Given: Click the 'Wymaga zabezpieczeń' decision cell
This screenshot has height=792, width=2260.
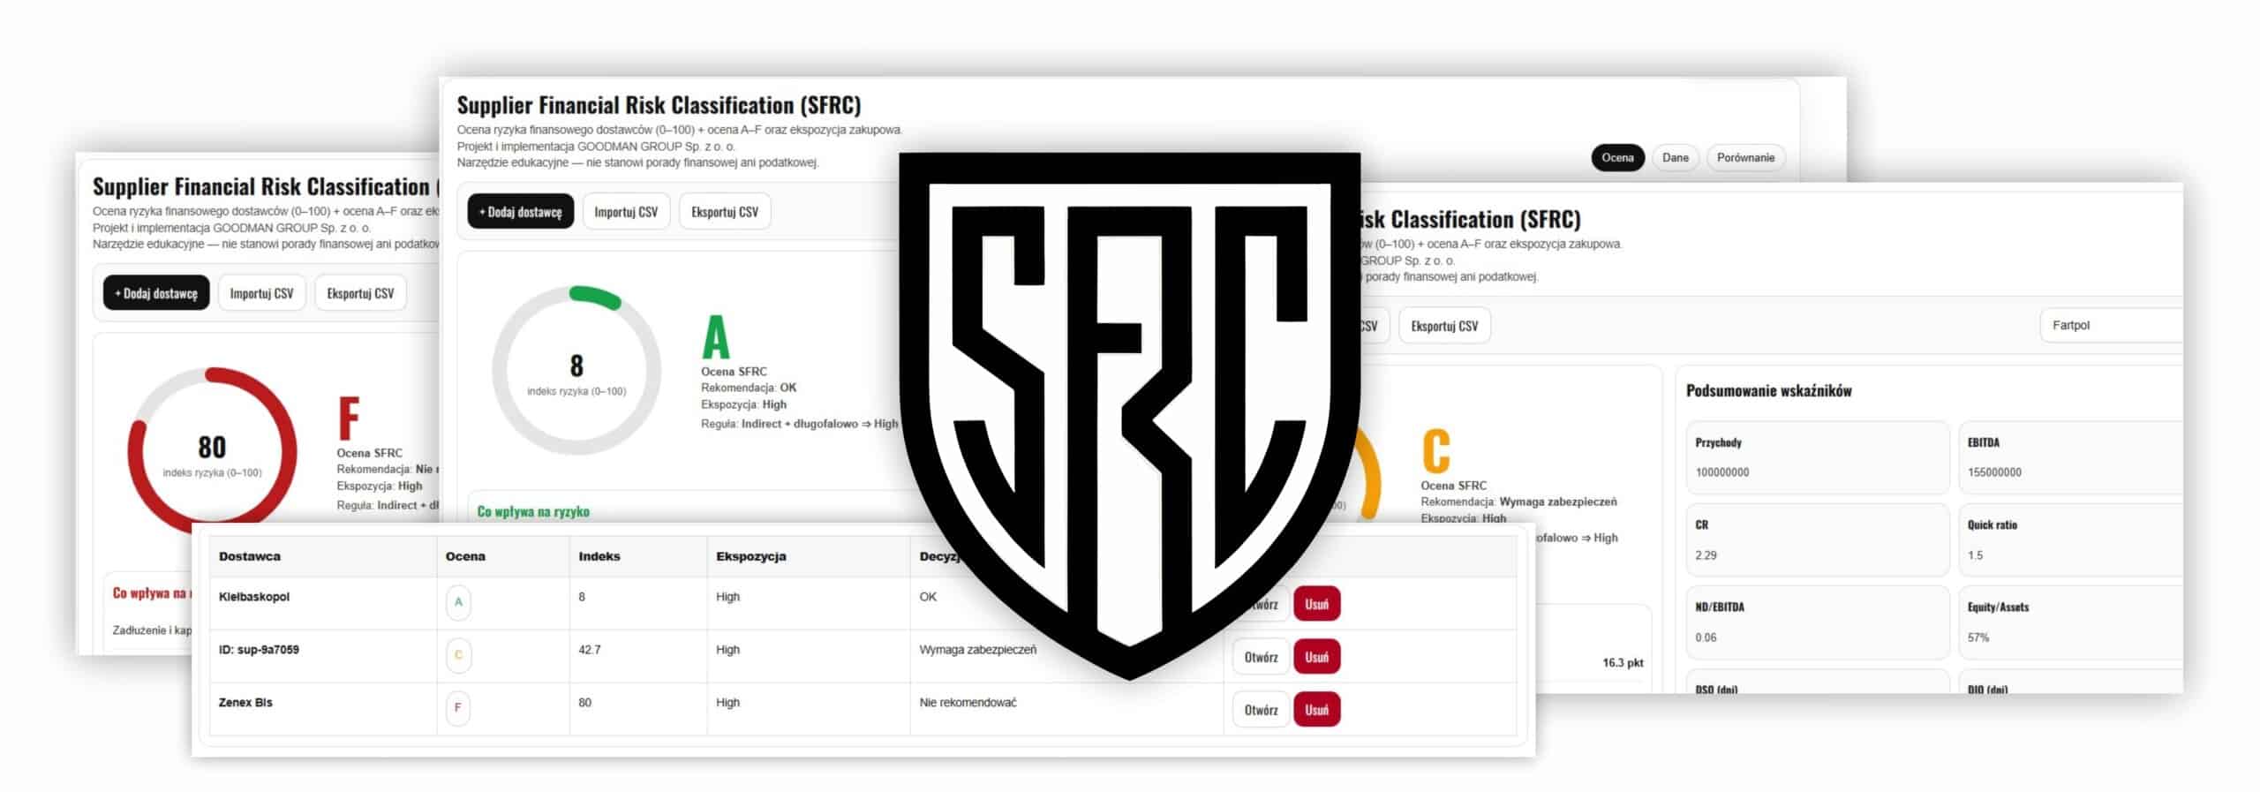Looking at the screenshot, I should tap(978, 650).
